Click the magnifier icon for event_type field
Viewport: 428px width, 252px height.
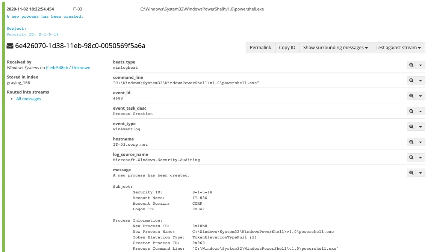(x=411, y=127)
